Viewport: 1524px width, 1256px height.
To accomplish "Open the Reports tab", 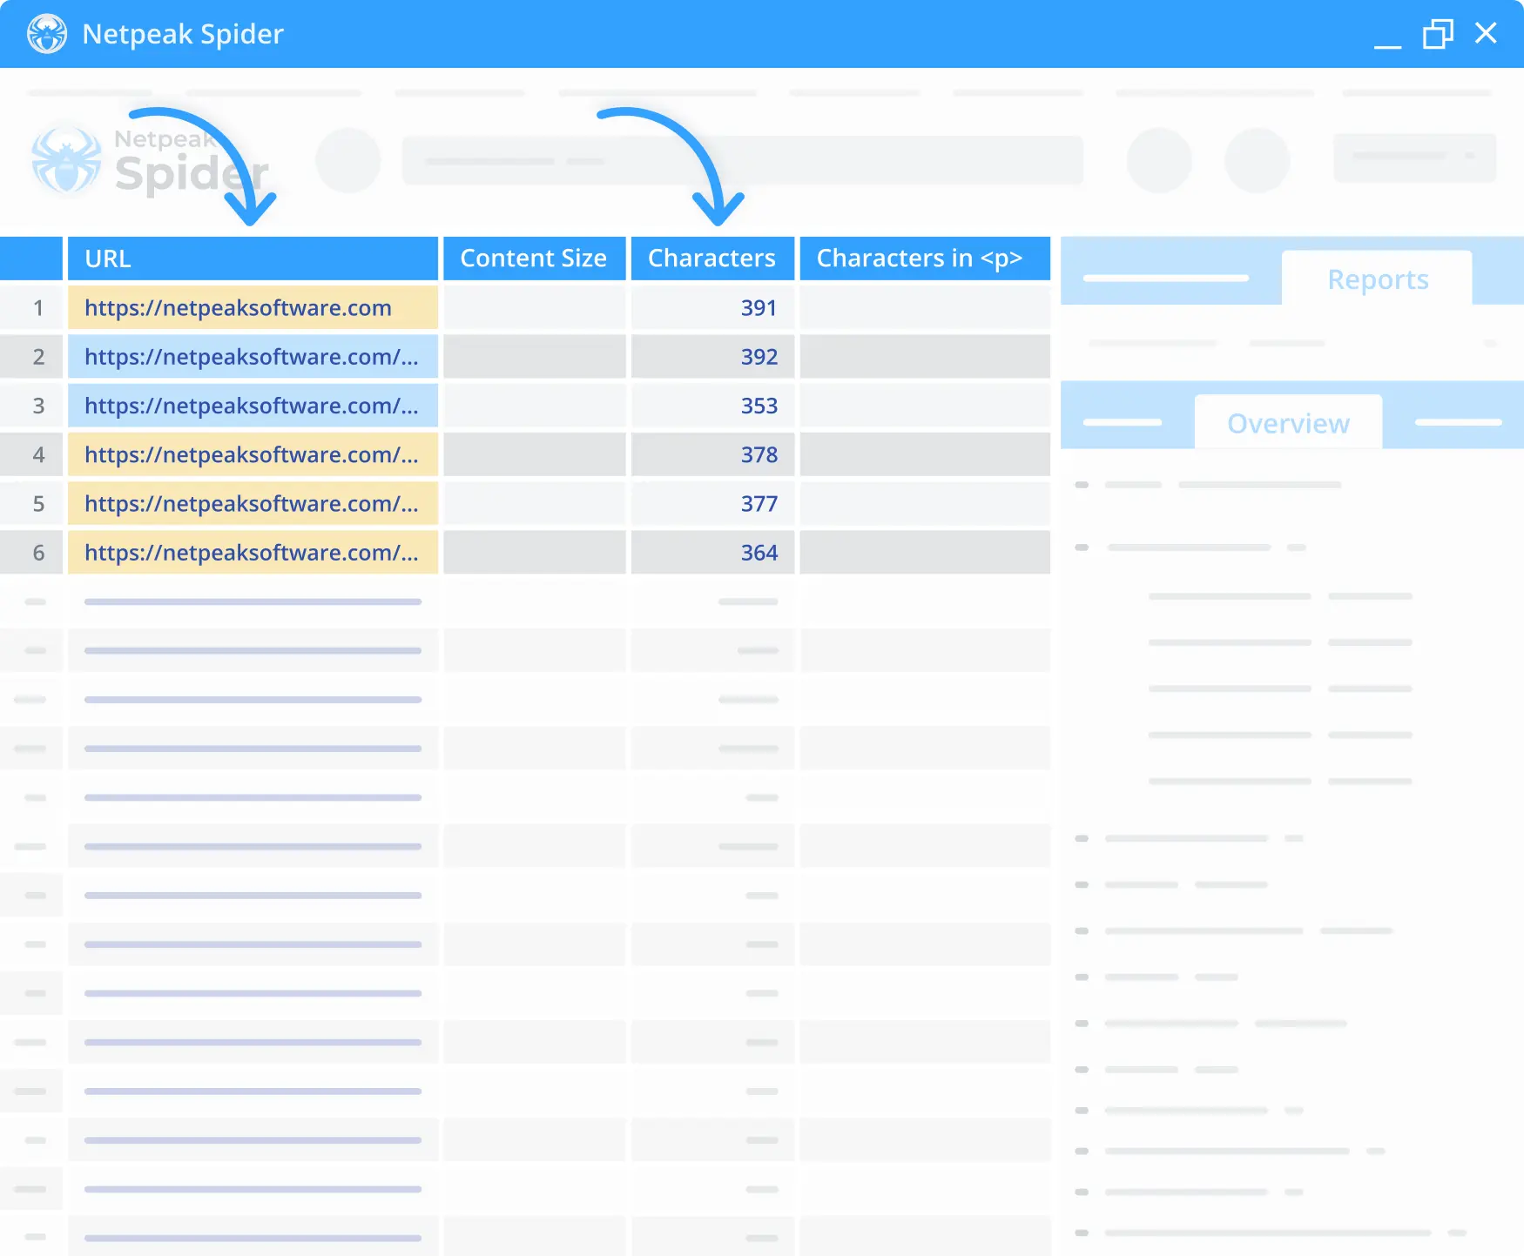I will [1377, 279].
